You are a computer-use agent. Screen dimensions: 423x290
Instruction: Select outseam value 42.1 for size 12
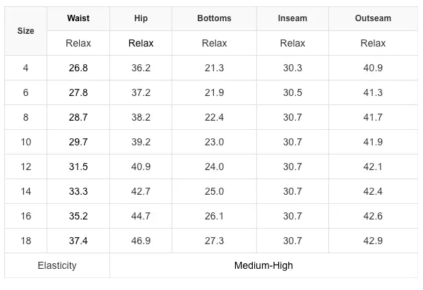pyautogui.click(x=373, y=167)
